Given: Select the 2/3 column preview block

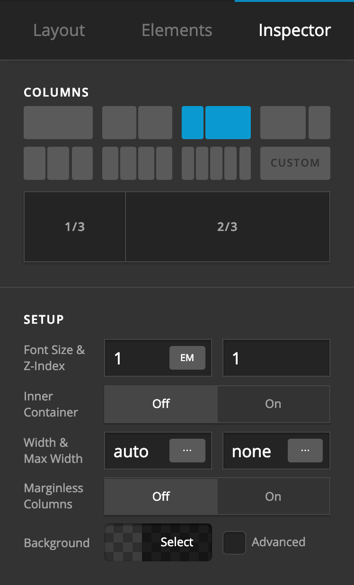Looking at the screenshot, I should 228,227.
